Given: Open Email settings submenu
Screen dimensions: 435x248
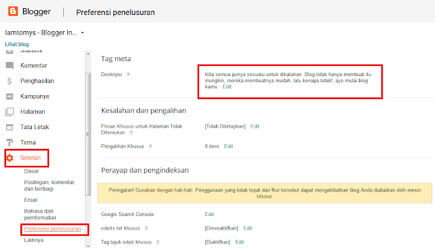Looking at the screenshot, I should coord(31,200).
